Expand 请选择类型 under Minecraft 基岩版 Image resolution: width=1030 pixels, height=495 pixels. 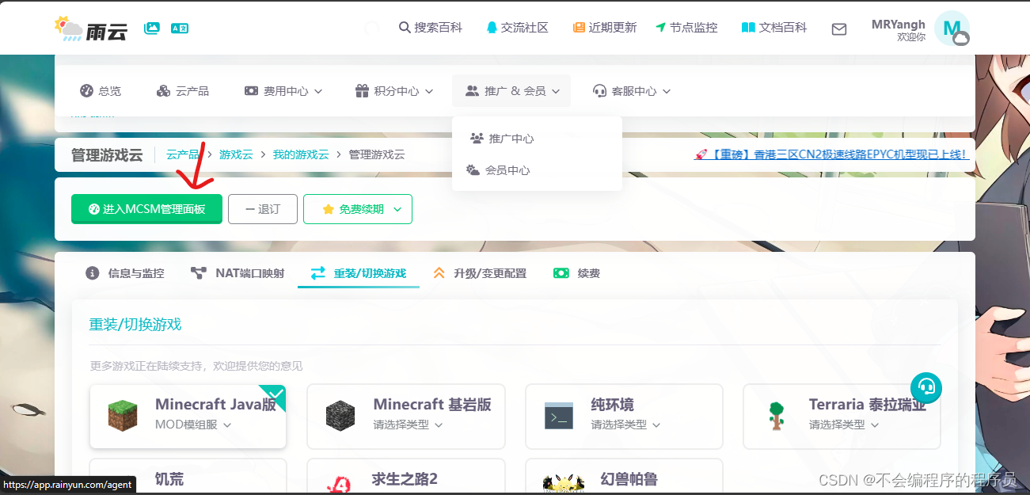tap(408, 425)
